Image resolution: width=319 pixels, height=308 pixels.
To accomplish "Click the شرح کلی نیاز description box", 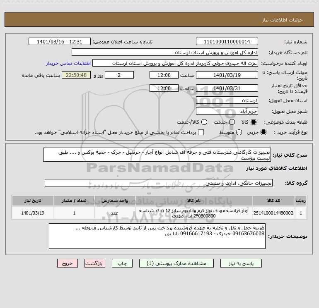I will click(x=157, y=155).
